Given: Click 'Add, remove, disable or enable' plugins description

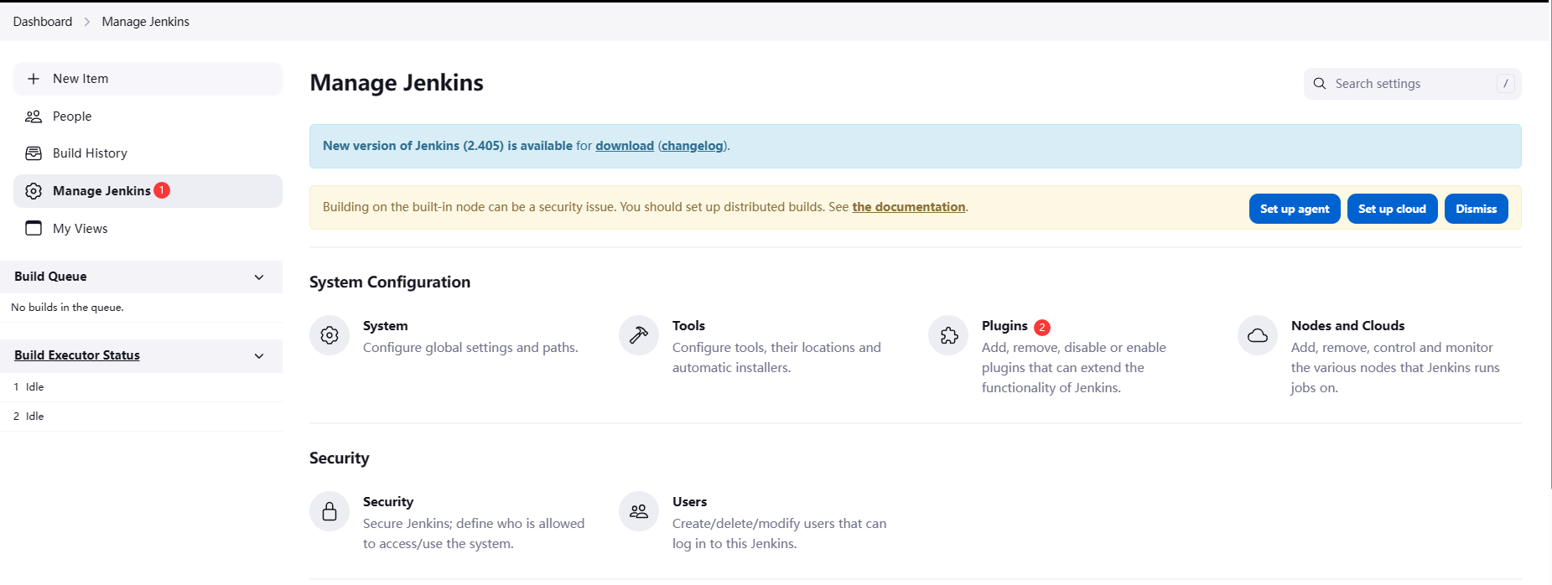Looking at the screenshot, I should 1074,368.
